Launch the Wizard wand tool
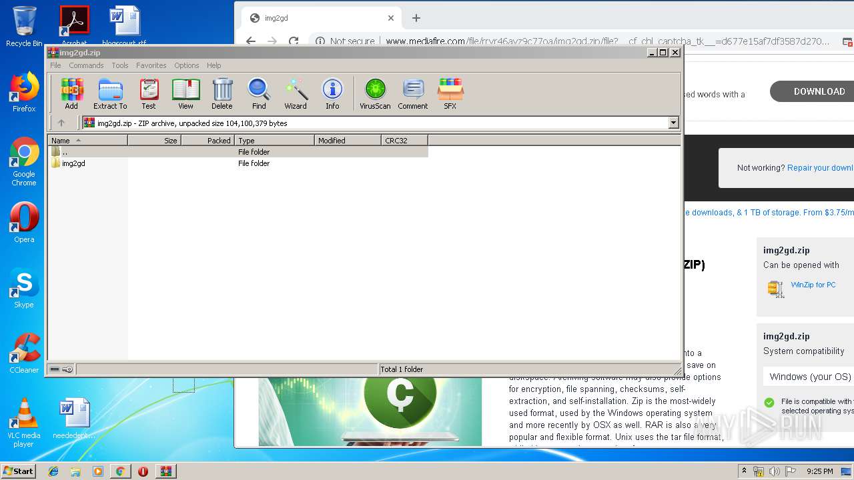The image size is (854, 480). (x=296, y=94)
